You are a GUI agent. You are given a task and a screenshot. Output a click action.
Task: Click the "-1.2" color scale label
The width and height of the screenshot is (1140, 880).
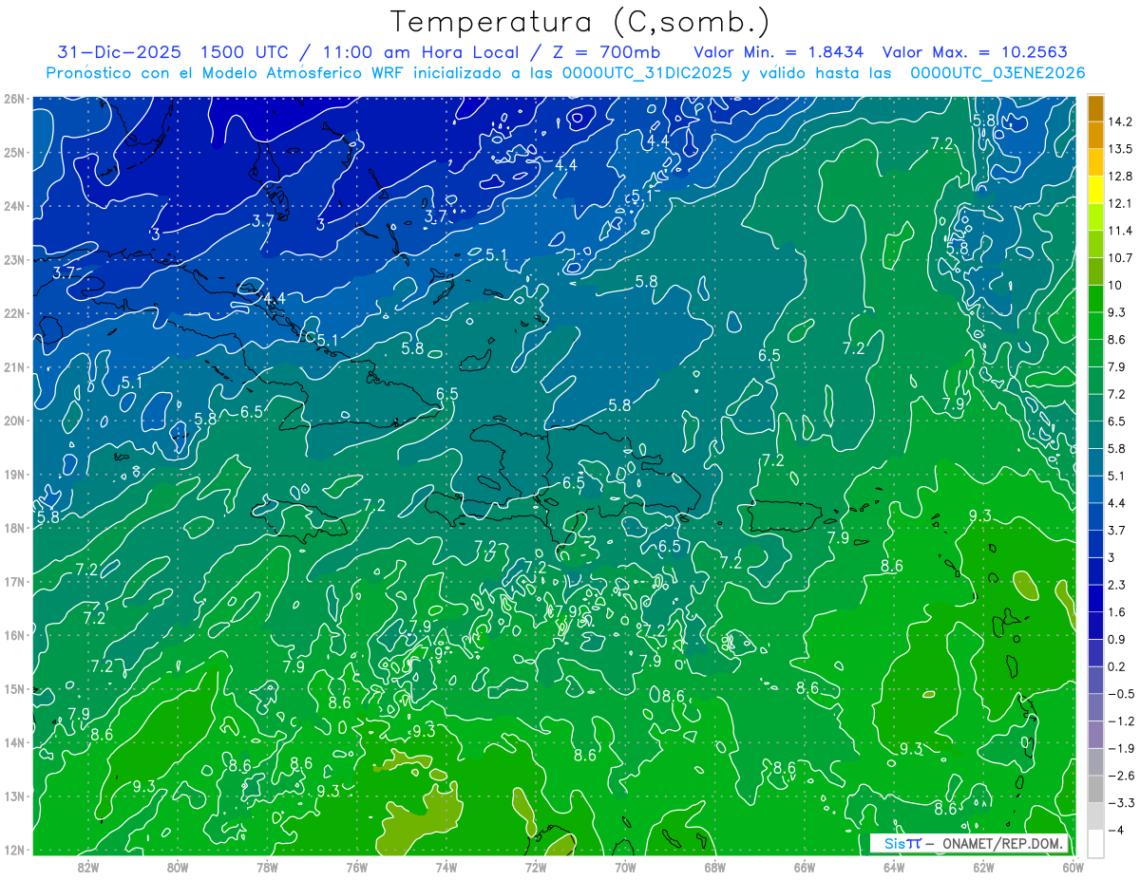click(1121, 721)
